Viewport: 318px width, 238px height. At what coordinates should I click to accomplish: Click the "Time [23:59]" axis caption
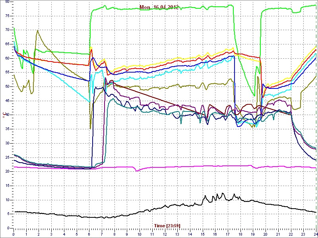click(167, 225)
